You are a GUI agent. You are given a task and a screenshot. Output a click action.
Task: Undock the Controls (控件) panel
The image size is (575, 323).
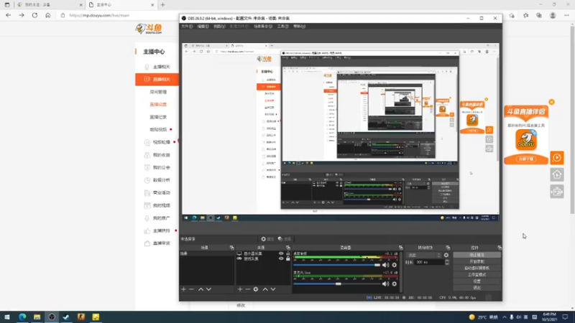pyautogui.click(x=499, y=248)
